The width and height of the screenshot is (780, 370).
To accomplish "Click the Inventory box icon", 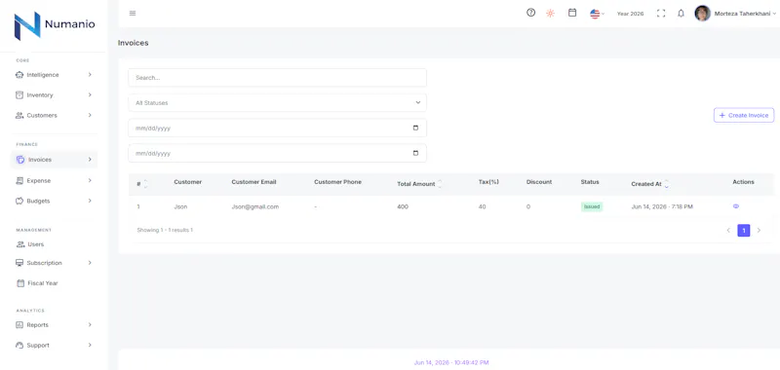I will point(19,94).
